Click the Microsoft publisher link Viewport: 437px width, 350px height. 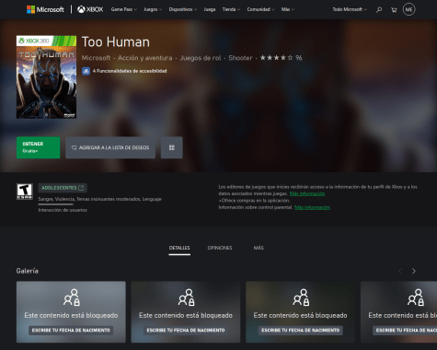(x=96, y=58)
